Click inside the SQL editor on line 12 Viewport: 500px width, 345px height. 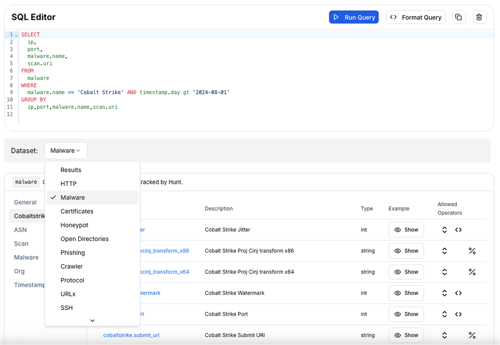tap(129, 115)
